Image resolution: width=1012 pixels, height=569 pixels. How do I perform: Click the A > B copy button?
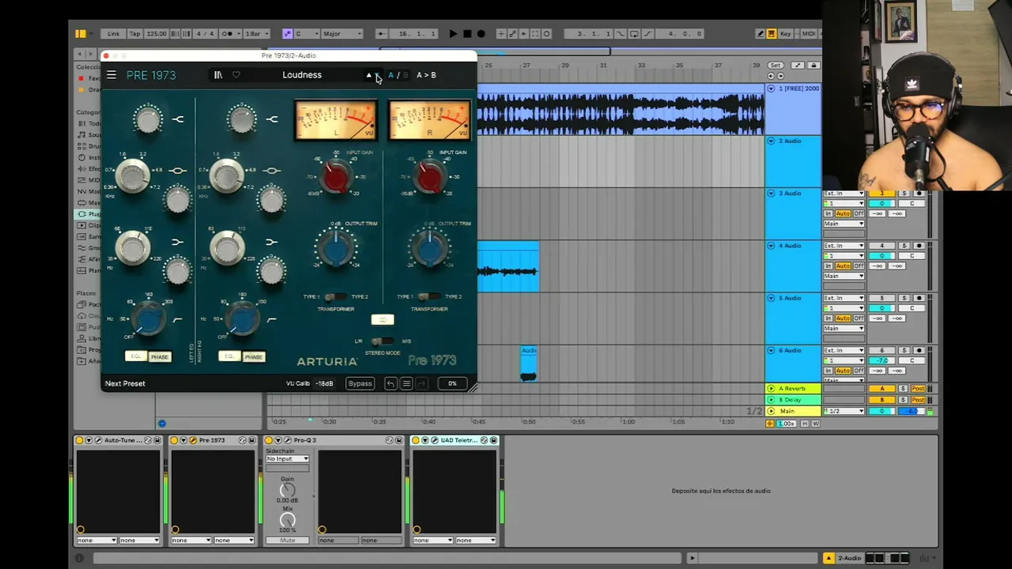[x=426, y=75]
